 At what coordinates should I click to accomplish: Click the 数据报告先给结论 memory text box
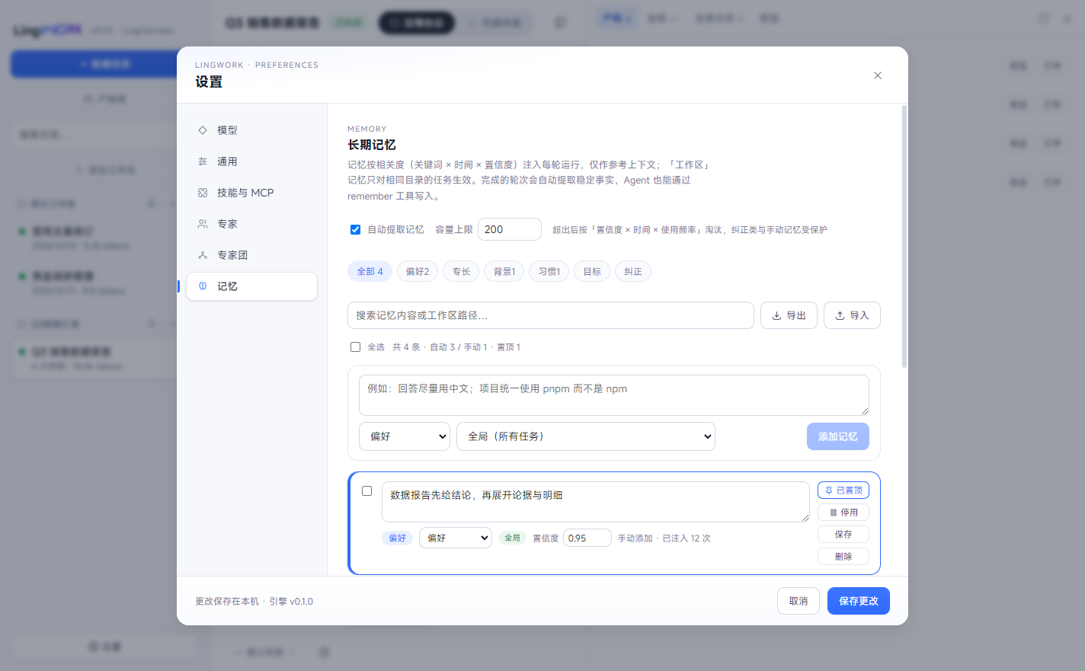coord(596,502)
